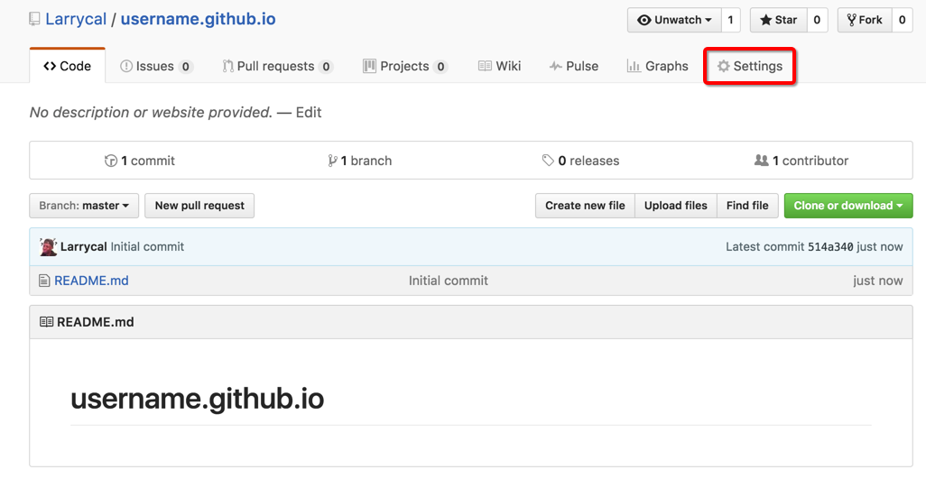The width and height of the screenshot is (926, 479).
Task: Click the README.md file icon in file list
Action: point(44,281)
